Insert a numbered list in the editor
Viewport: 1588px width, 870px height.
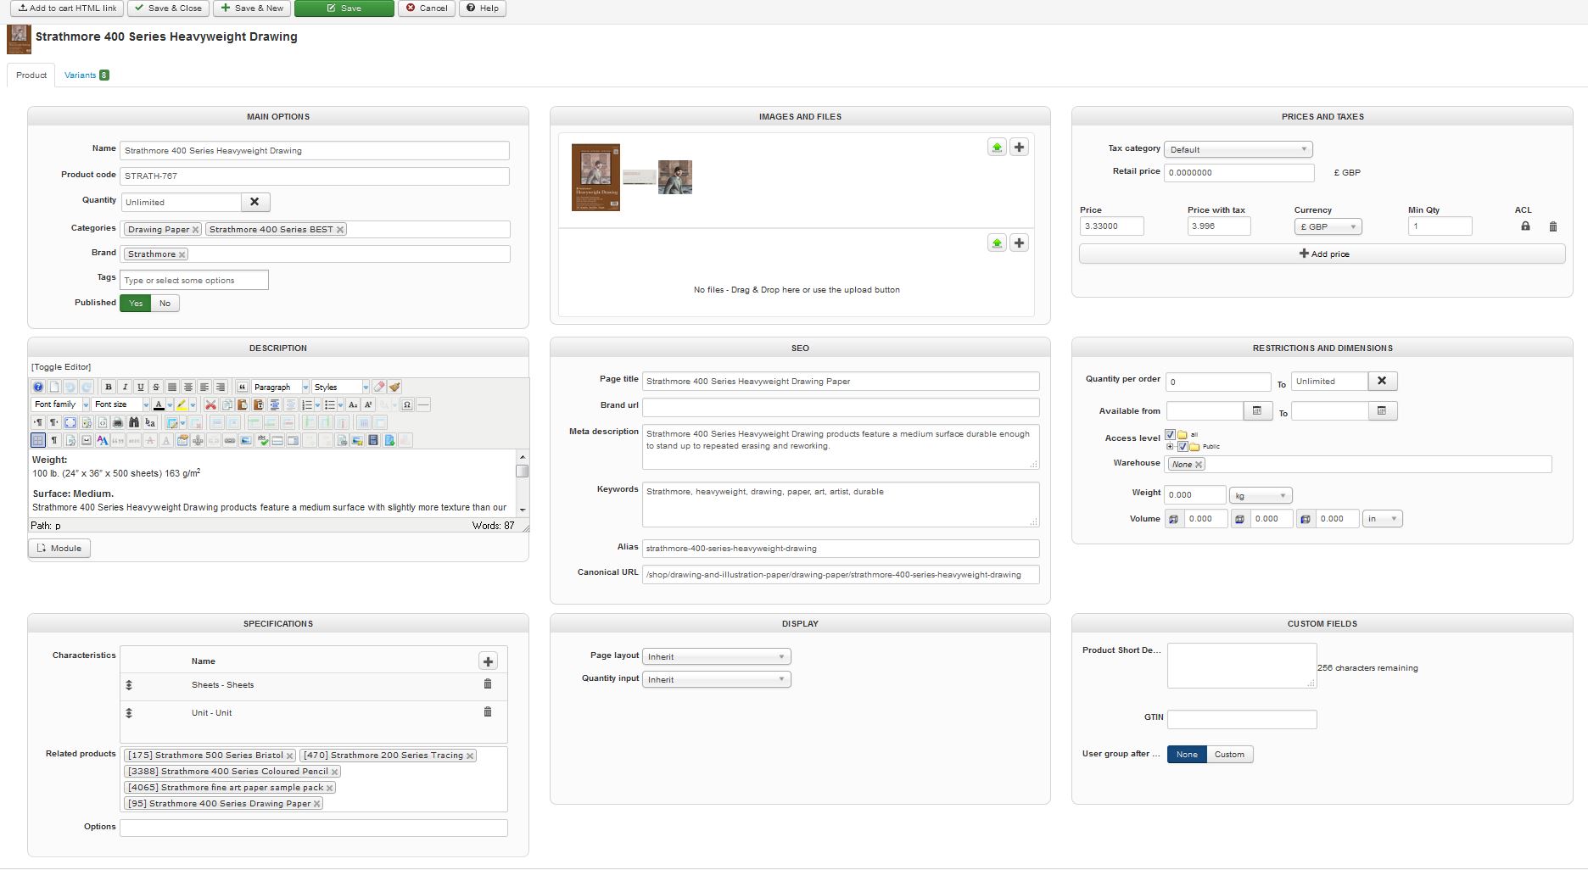pyautogui.click(x=307, y=404)
